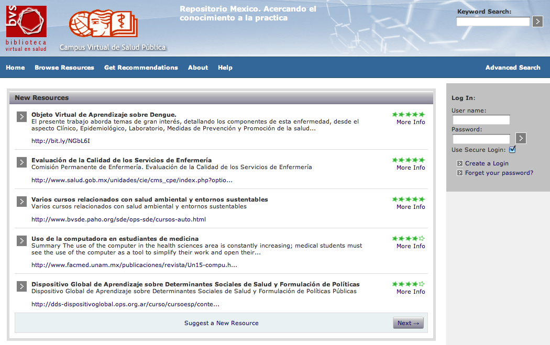Toggle the Use Secure Login checkbox
Image resolution: width=550 pixels, height=345 pixels.
[512, 150]
